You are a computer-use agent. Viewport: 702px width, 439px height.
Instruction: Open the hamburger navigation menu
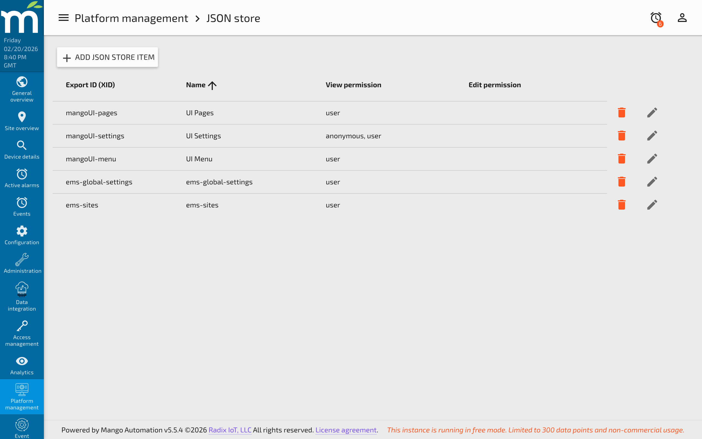[x=63, y=18]
